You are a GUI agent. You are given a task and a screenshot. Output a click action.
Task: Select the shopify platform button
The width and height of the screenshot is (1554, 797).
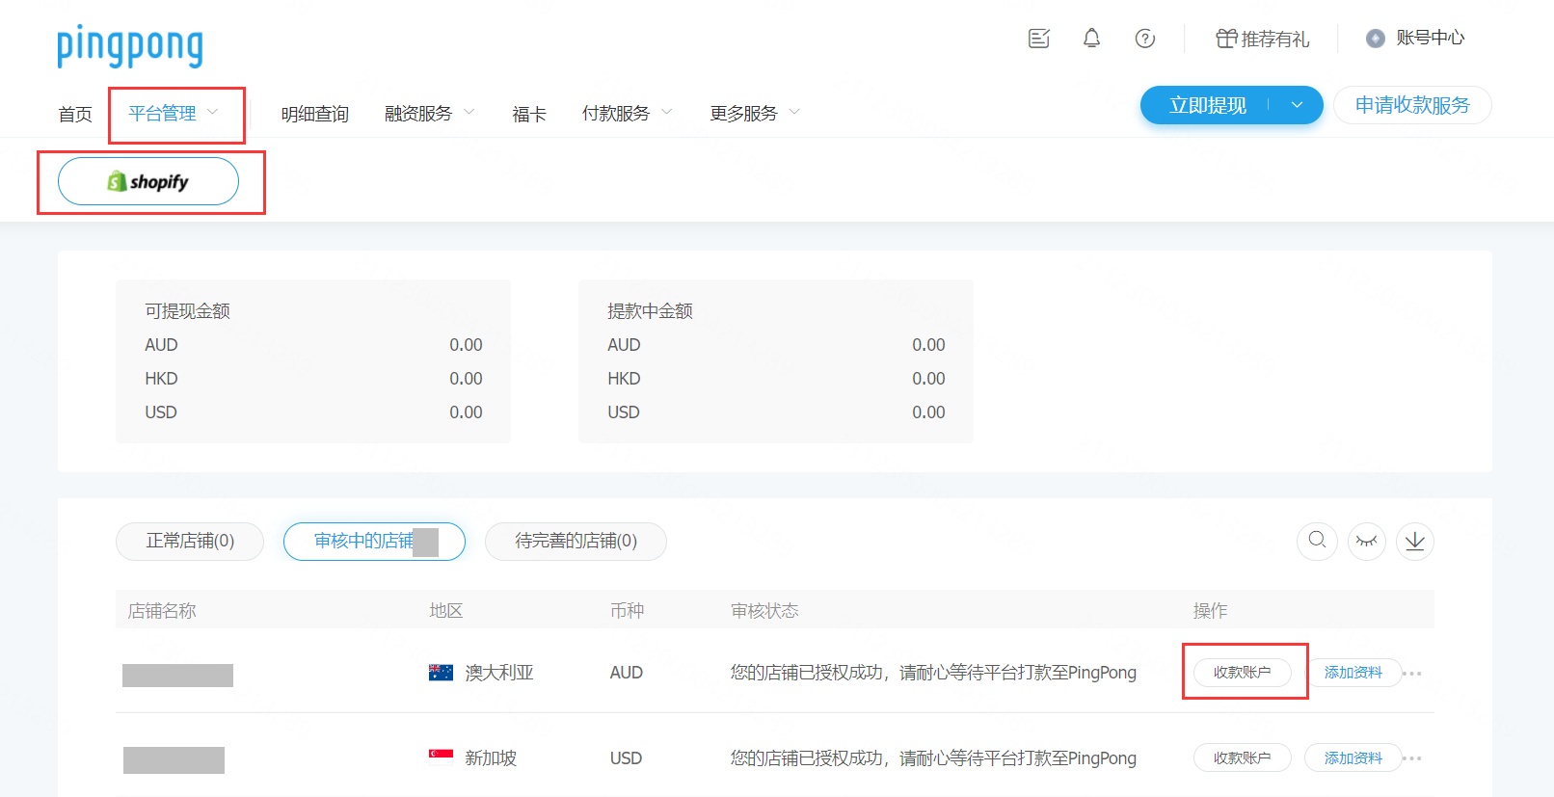click(x=148, y=181)
